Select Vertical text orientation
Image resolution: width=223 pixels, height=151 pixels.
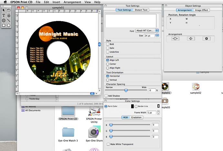[x=108, y=80]
